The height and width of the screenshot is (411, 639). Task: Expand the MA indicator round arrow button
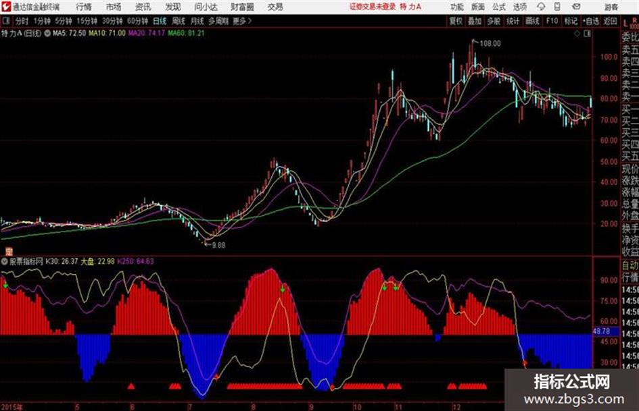[x=47, y=33]
